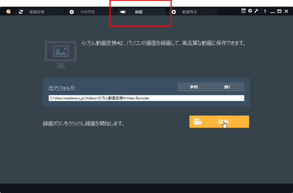293x193 pixels.
Task: Click the DVD disc icon
Action: pos(72,12)
